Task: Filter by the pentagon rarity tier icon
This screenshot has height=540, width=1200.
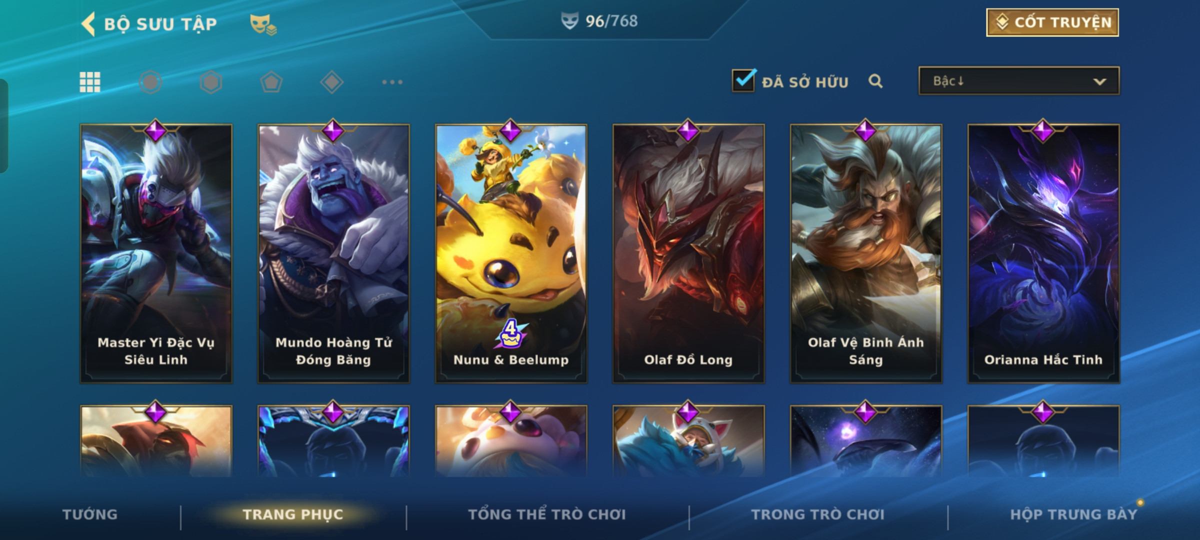Action: (x=271, y=82)
